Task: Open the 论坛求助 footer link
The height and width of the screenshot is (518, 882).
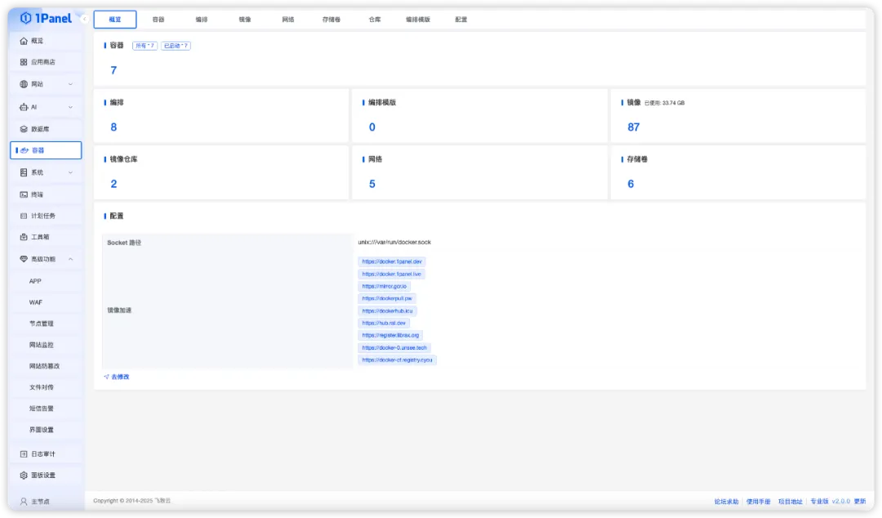Action: point(726,501)
